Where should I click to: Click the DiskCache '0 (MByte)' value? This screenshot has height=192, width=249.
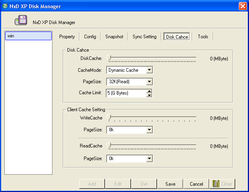pyautogui.click(x=219, y=59)
